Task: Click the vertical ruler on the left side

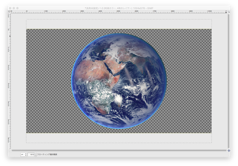Action: pyautogui.click(x=9, y=81)
